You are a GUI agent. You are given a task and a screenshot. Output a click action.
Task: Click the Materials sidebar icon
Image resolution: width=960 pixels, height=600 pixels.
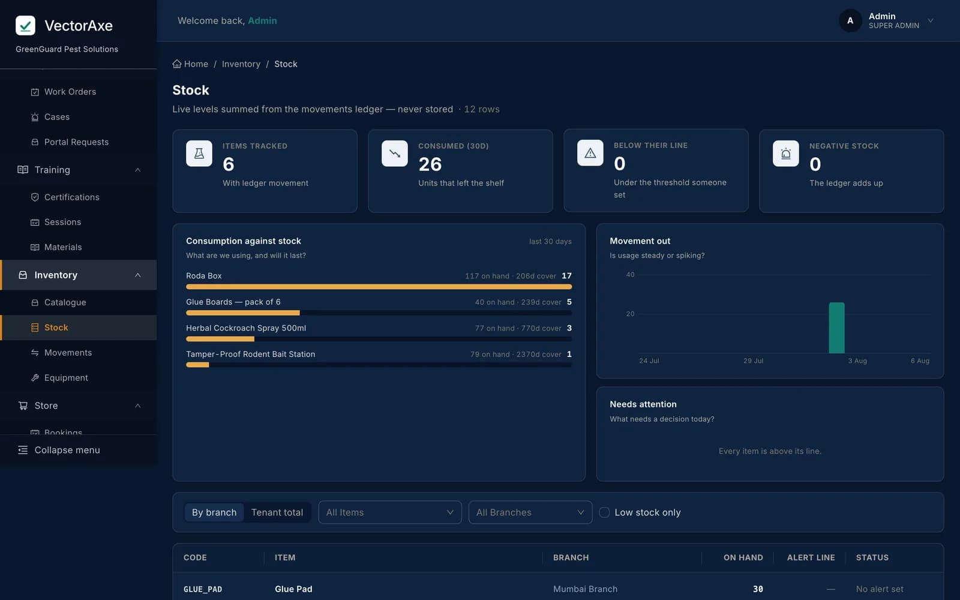click(35, 247)
